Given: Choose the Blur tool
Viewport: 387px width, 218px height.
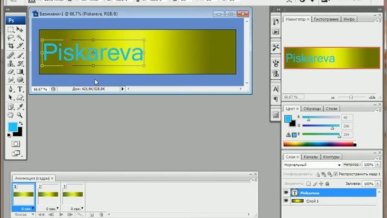Looking at the screenshot, I should point(11,79).
